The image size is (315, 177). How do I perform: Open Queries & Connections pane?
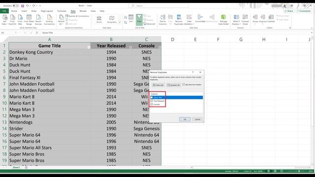(77, 16)
